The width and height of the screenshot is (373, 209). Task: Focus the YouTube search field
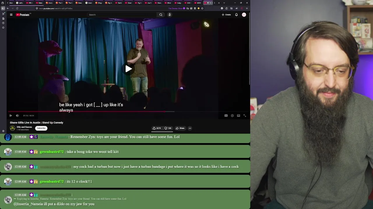tap(122, 15)
